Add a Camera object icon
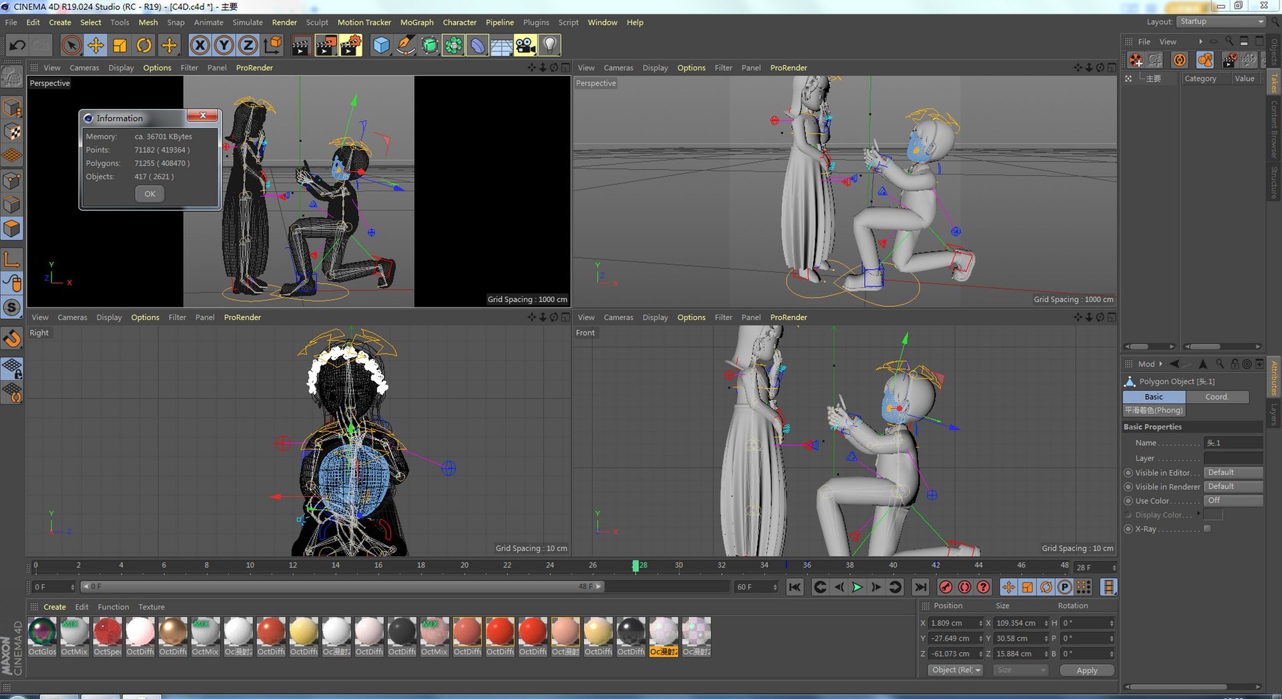Viewport: 1282px width, 699px height. (x=525, y=45)
